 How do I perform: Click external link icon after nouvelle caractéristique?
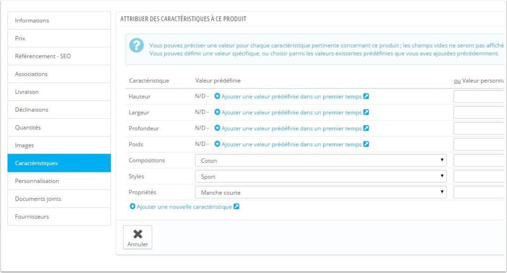coord(236,206)
